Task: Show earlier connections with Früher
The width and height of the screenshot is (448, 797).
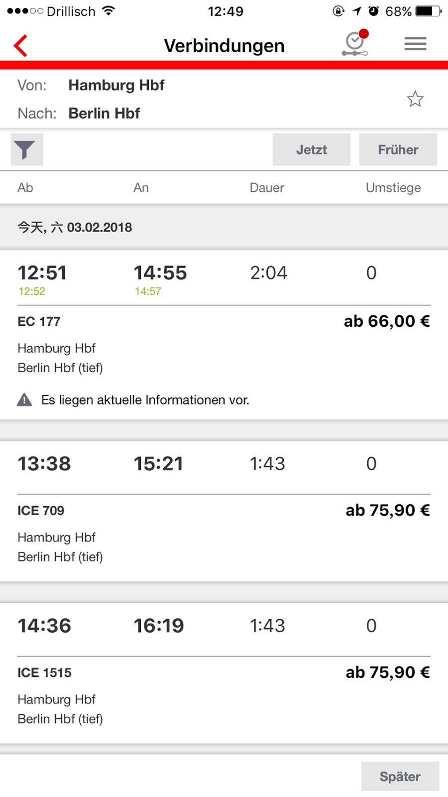Action: [x=398, y=149]
